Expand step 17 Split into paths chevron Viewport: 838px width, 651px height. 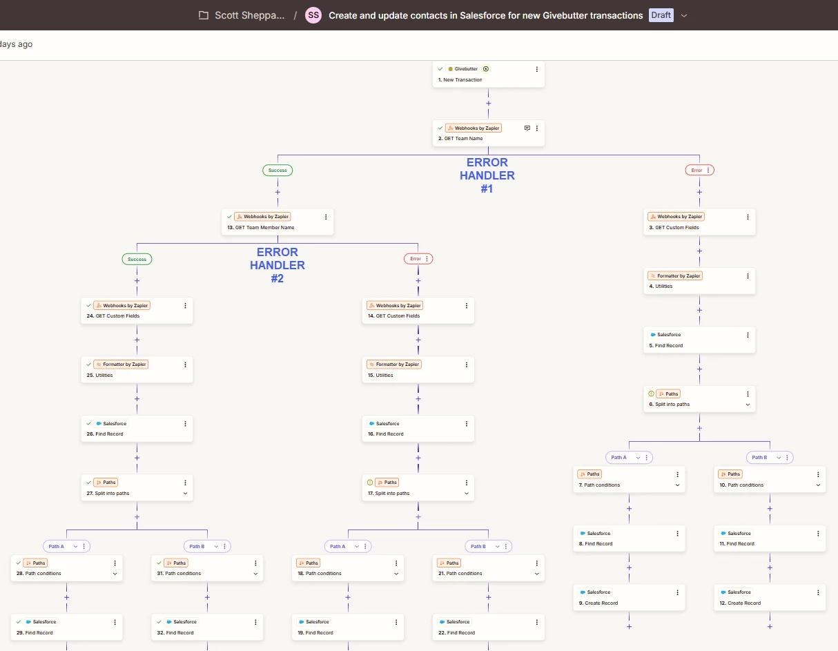(467, 494)
